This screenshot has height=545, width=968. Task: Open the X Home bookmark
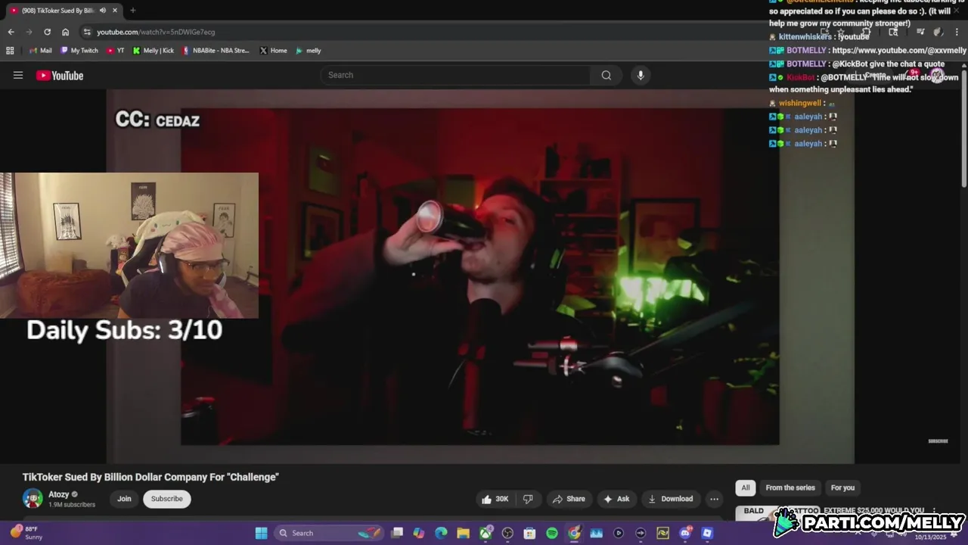pyautogui.click(x=273, y=51)
